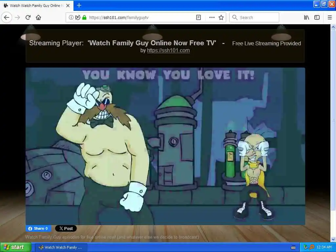This screenshot has width=336, height=252.
Task: Select Watch Watch Family taskbar button
Action: [61, 247]
